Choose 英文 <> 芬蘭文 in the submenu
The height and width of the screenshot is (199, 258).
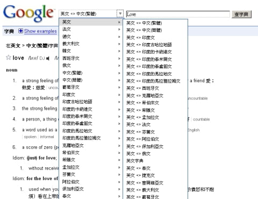(155, 132)
